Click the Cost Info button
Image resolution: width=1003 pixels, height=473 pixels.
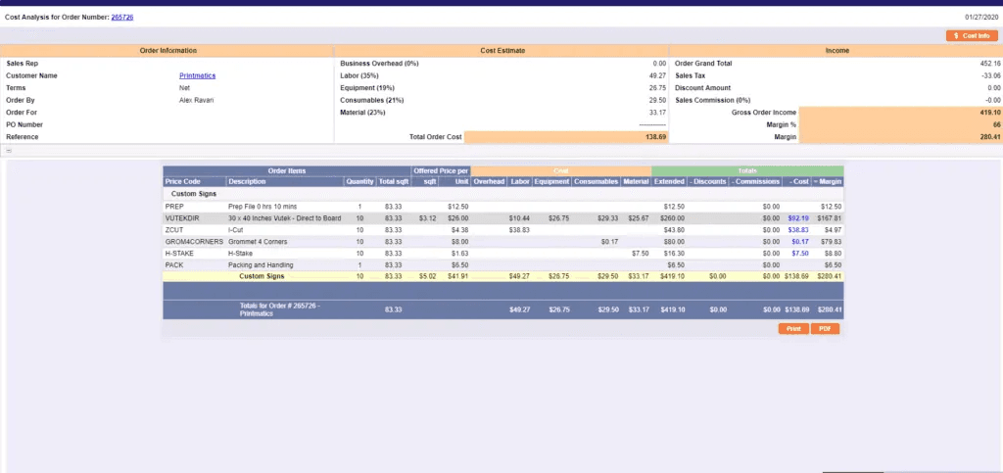972,36
